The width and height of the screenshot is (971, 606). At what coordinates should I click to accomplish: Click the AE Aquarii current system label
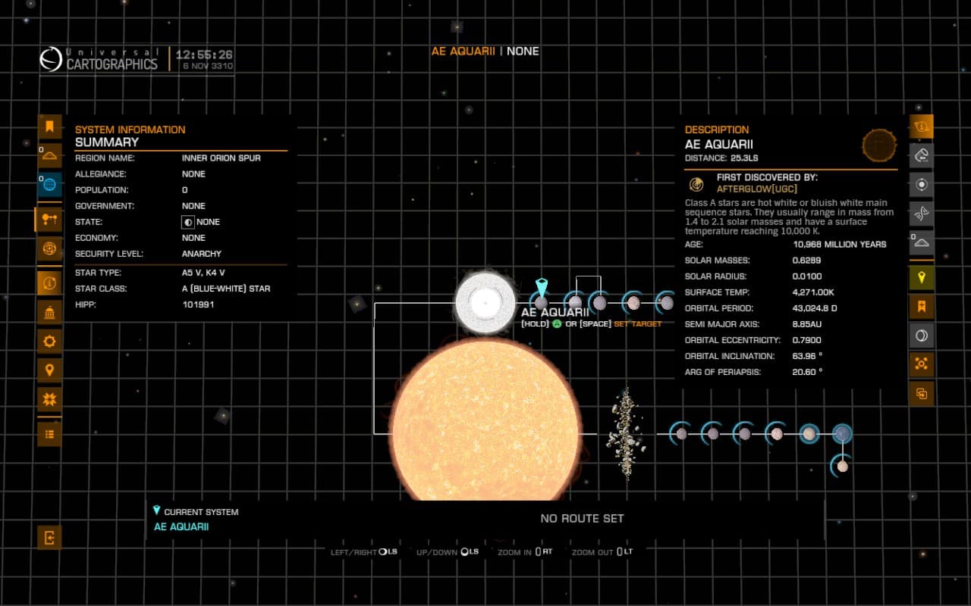point(181,526)
